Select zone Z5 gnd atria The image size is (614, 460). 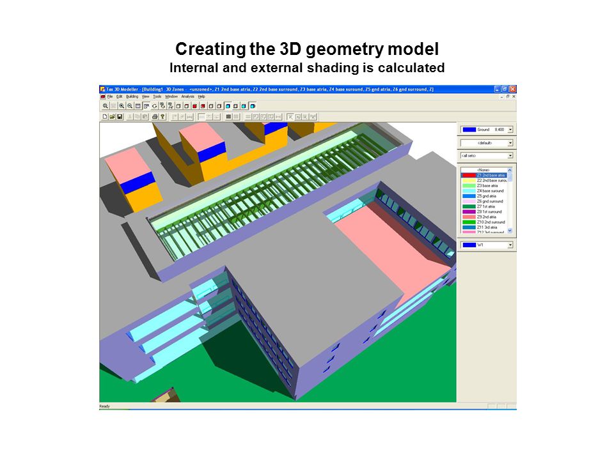click(484, 196)
